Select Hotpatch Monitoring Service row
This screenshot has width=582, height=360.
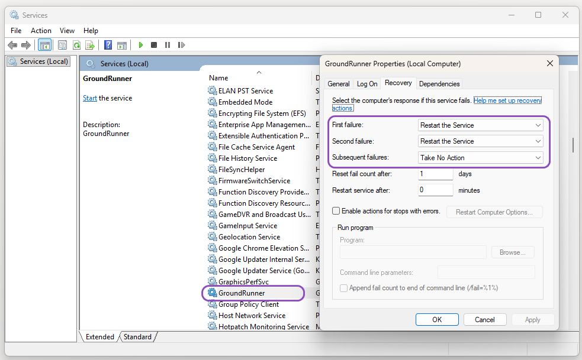263,326
